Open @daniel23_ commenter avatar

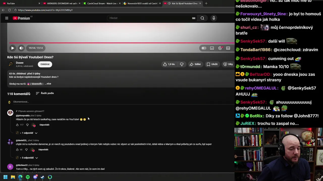coord(10,142)
